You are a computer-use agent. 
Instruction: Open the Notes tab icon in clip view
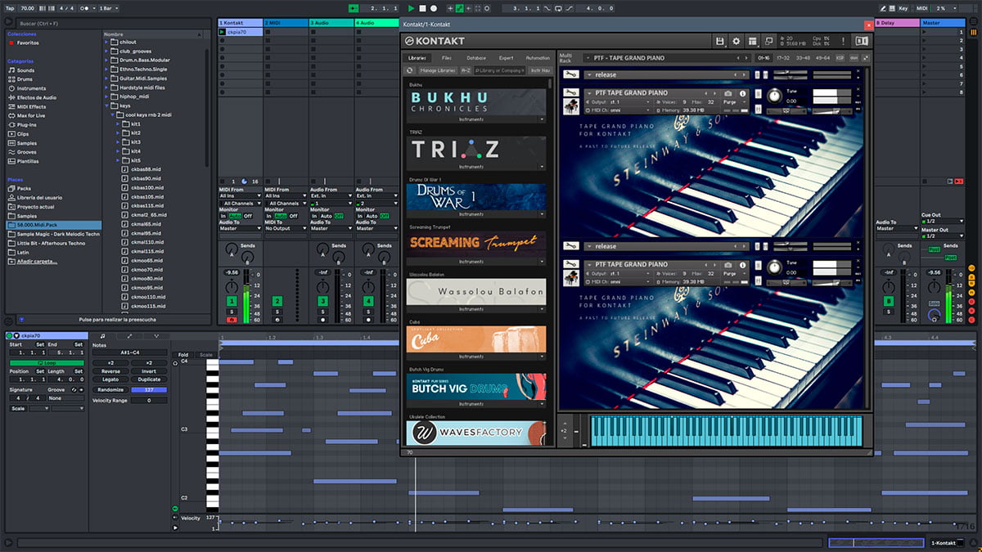102,336
